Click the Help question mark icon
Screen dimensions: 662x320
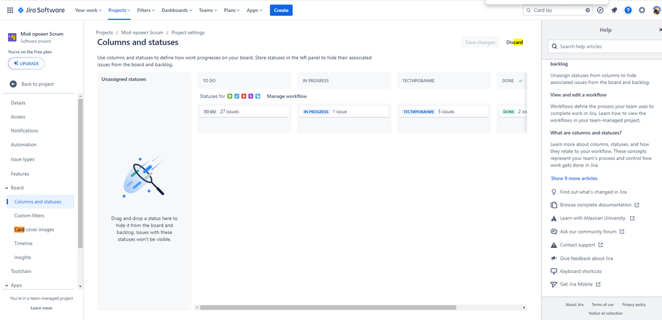point(628,10)
